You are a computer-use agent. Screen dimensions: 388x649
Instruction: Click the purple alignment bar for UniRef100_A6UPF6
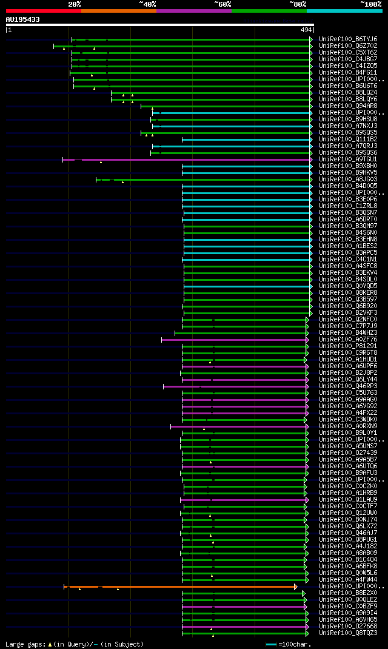pos(244,366)
